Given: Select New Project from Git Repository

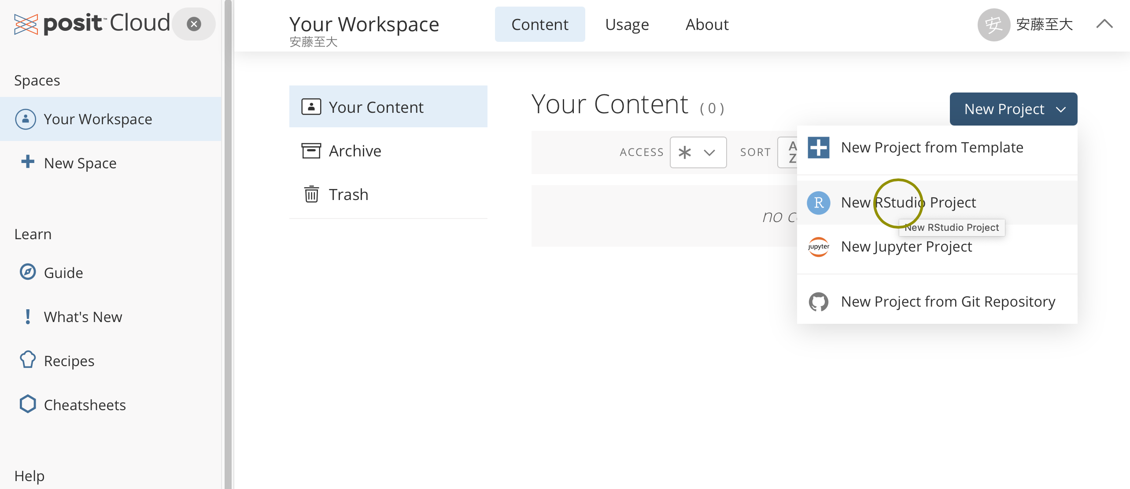Looking at the screenshot, I should click(x=948, y=302).
